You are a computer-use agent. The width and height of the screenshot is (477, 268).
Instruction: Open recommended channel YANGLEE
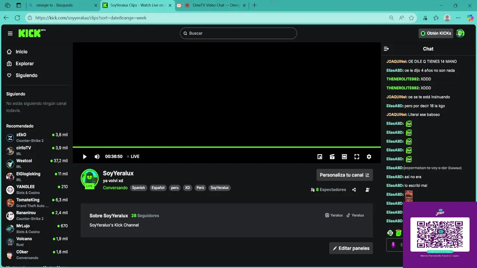point(37,190)
